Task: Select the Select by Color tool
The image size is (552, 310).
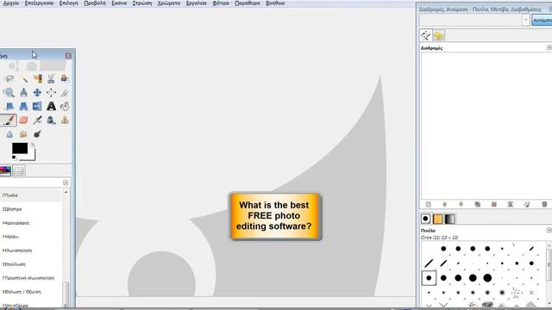Action: (x=37, y=78)
